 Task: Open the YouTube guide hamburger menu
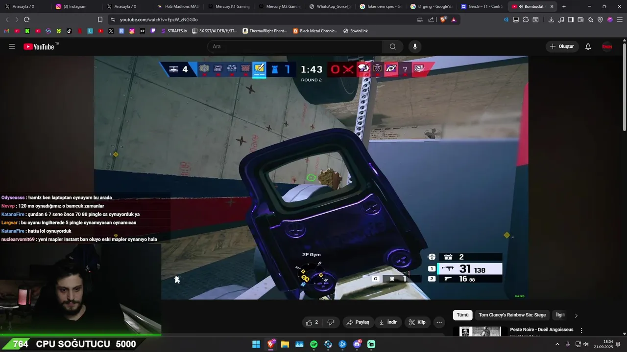[12, 46]
